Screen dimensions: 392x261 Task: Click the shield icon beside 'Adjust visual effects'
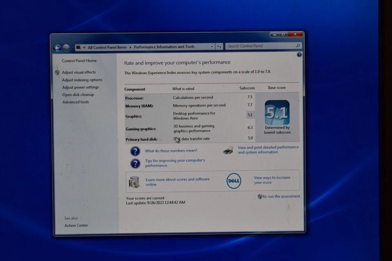pyautogui.click(x=58, y=72)
